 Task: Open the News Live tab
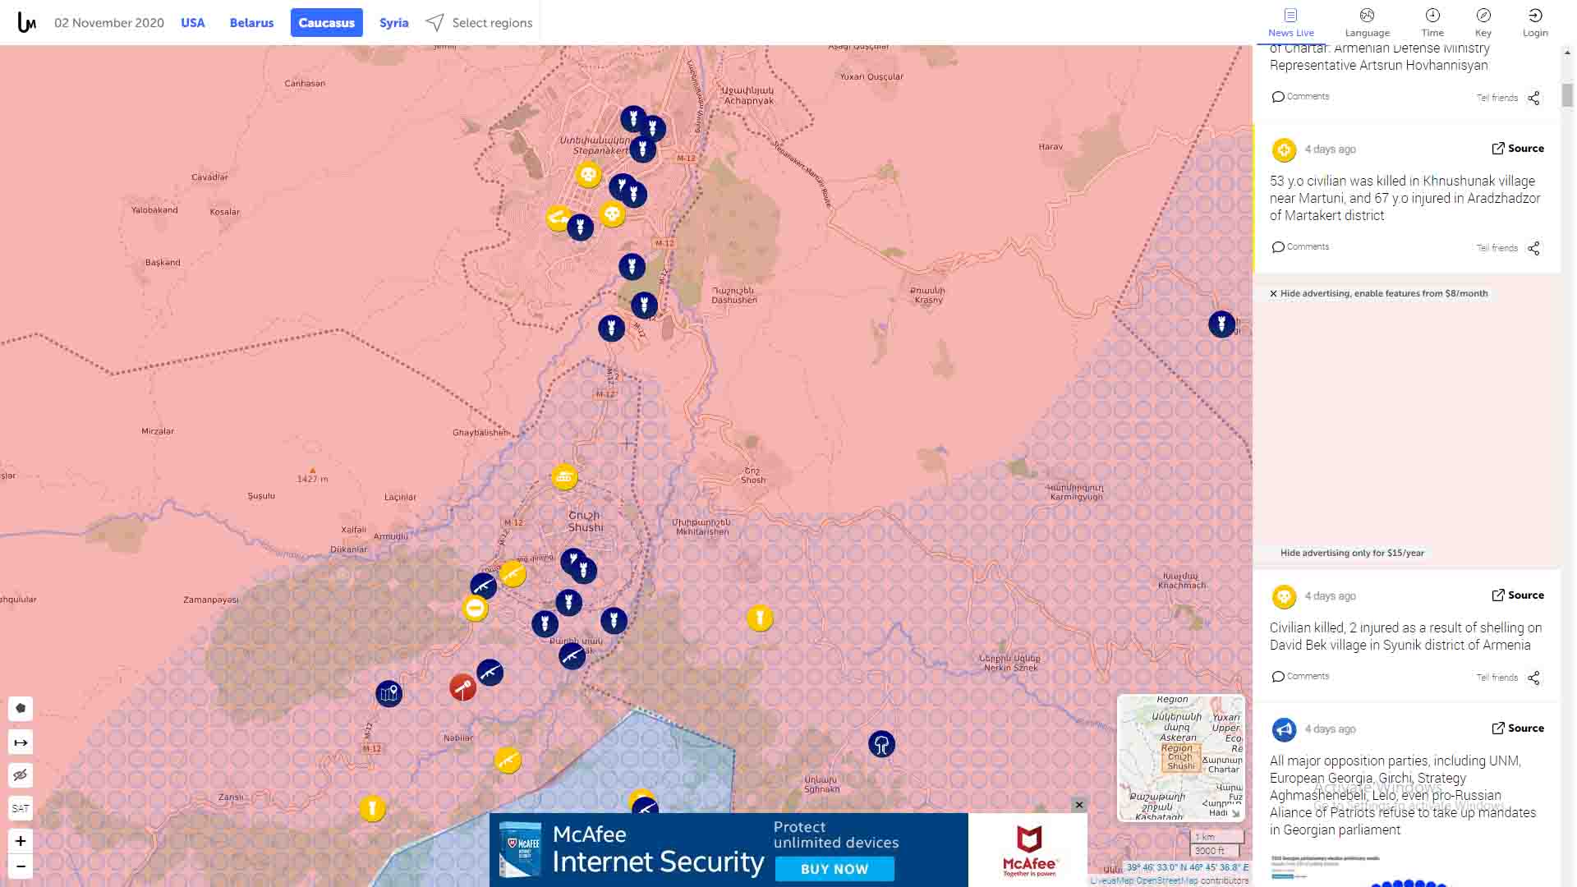pos(1290,22)
